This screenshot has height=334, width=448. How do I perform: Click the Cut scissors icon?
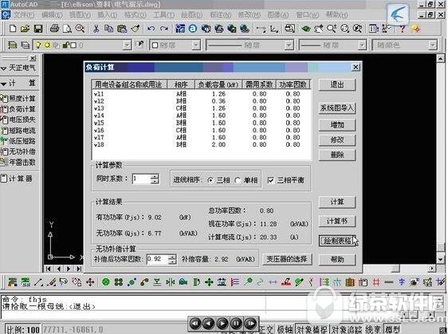point(96,29)
